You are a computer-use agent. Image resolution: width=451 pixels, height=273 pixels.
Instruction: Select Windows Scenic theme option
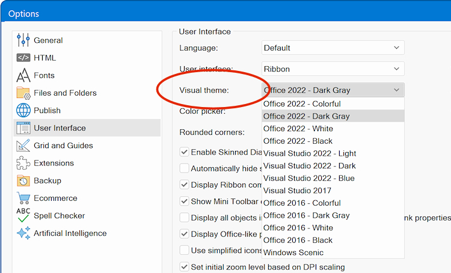point(293,253)
